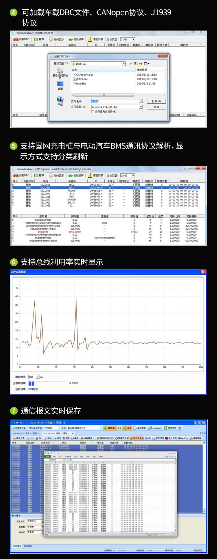Sort files by 名称 column header
The height and width of the screenshot is (559, 217).
103,70
